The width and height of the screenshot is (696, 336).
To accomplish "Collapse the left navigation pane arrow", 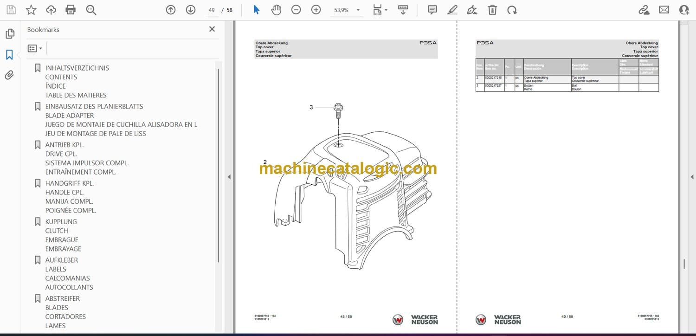I will [x=228, y=177].
